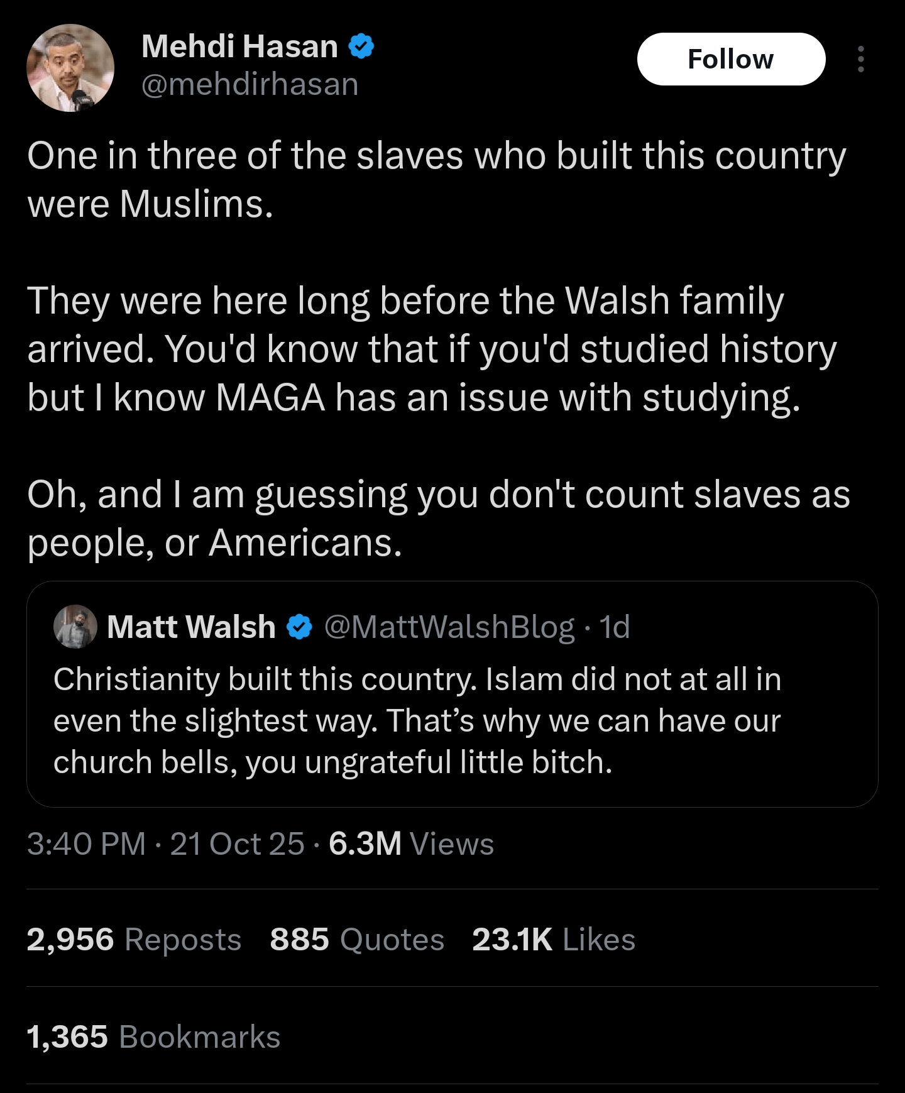Open Mehdi Hasan's profile picture
Image resolution: width=905 pixels, height=1093 pixels.
70,68
